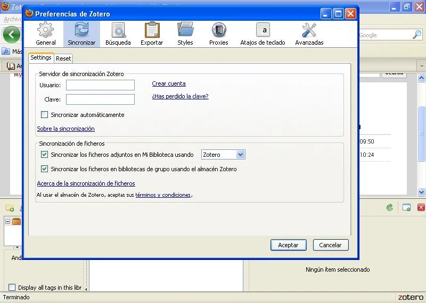The height and width of the screenshot is (303, 426).
Task: Switch to the Reset tab
Action: point(63,58)
